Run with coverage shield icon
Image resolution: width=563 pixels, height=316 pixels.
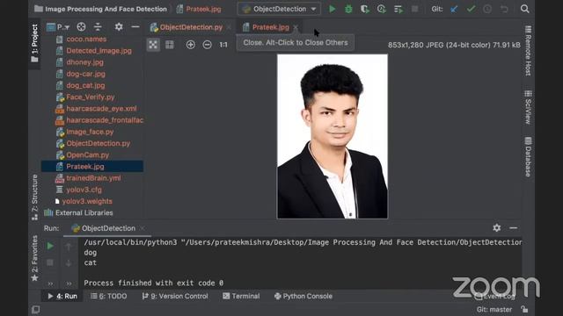pyautogui.click(x=365, y=9)
